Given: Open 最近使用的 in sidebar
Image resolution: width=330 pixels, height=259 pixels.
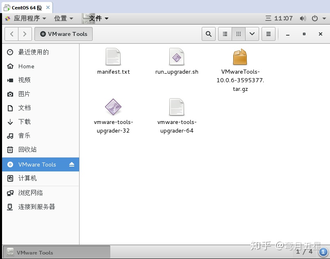Looking at the screenshot, I should click(x=41, y=52).
